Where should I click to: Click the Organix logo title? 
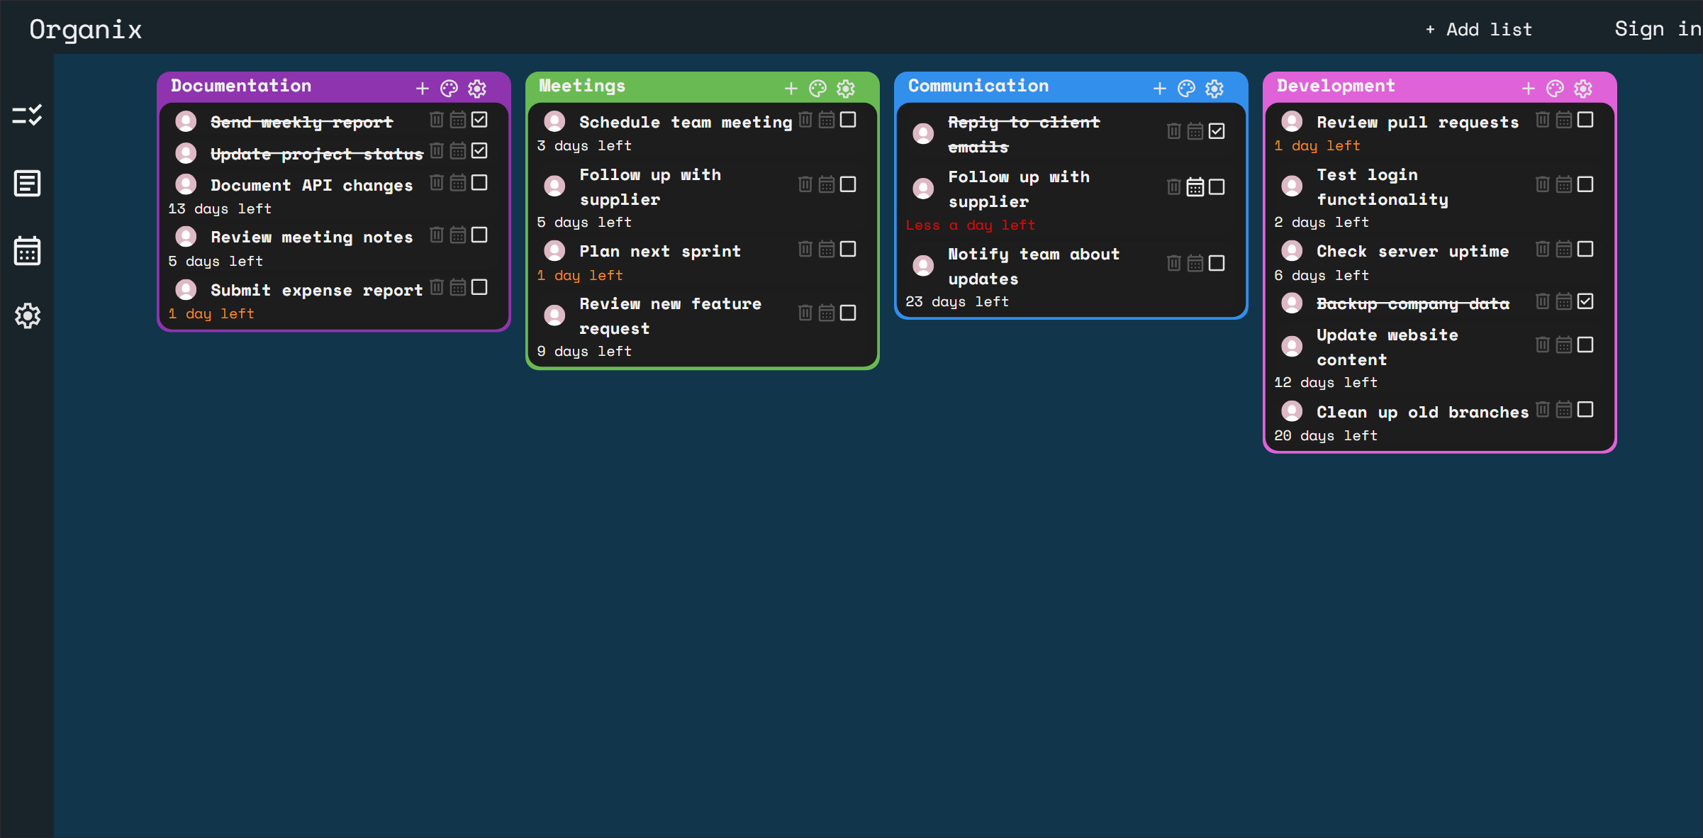pos(85,29)
